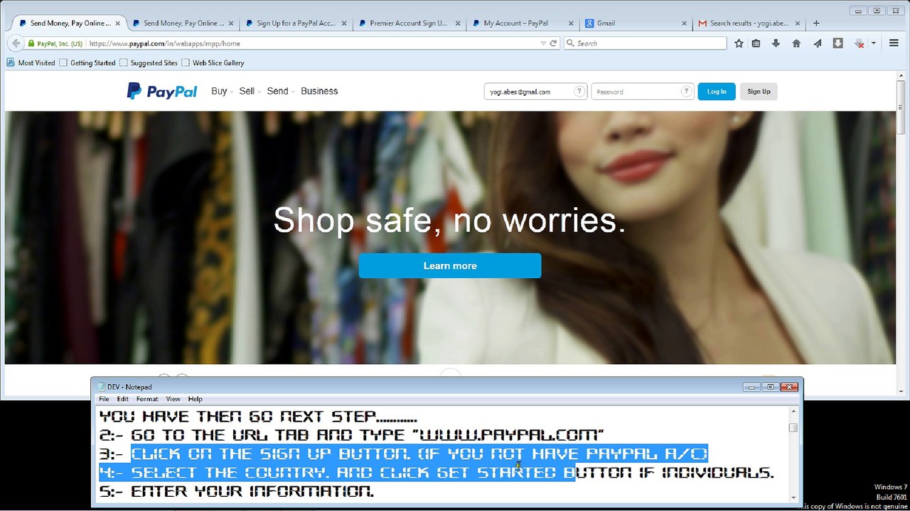The height and width of the screenshot is (511, 910).
Task: Click the paper plane share icon
Action: tap(818, 43)
